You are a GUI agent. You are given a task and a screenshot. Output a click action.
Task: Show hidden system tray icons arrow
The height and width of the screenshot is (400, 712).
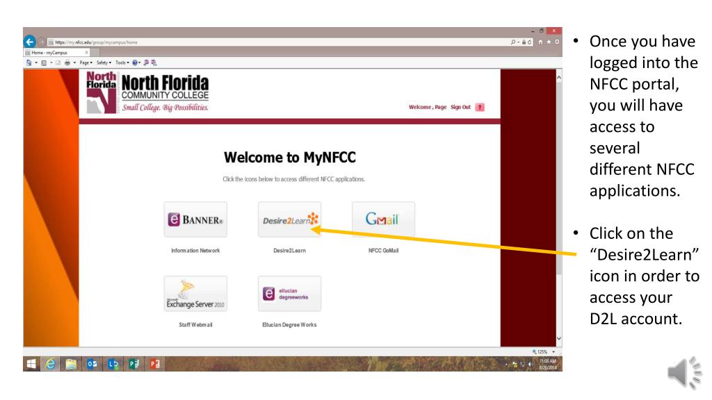[x=506, y=364]
